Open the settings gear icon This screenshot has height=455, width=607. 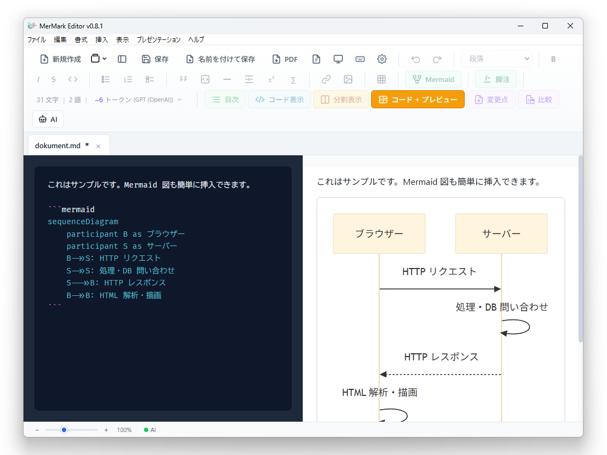pyautogui.click(x=382, y=59)
